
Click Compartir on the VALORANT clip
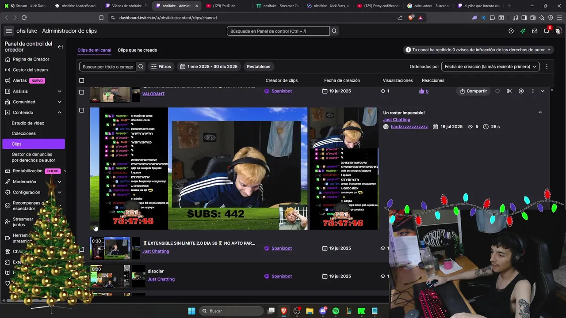pos(473,91)
